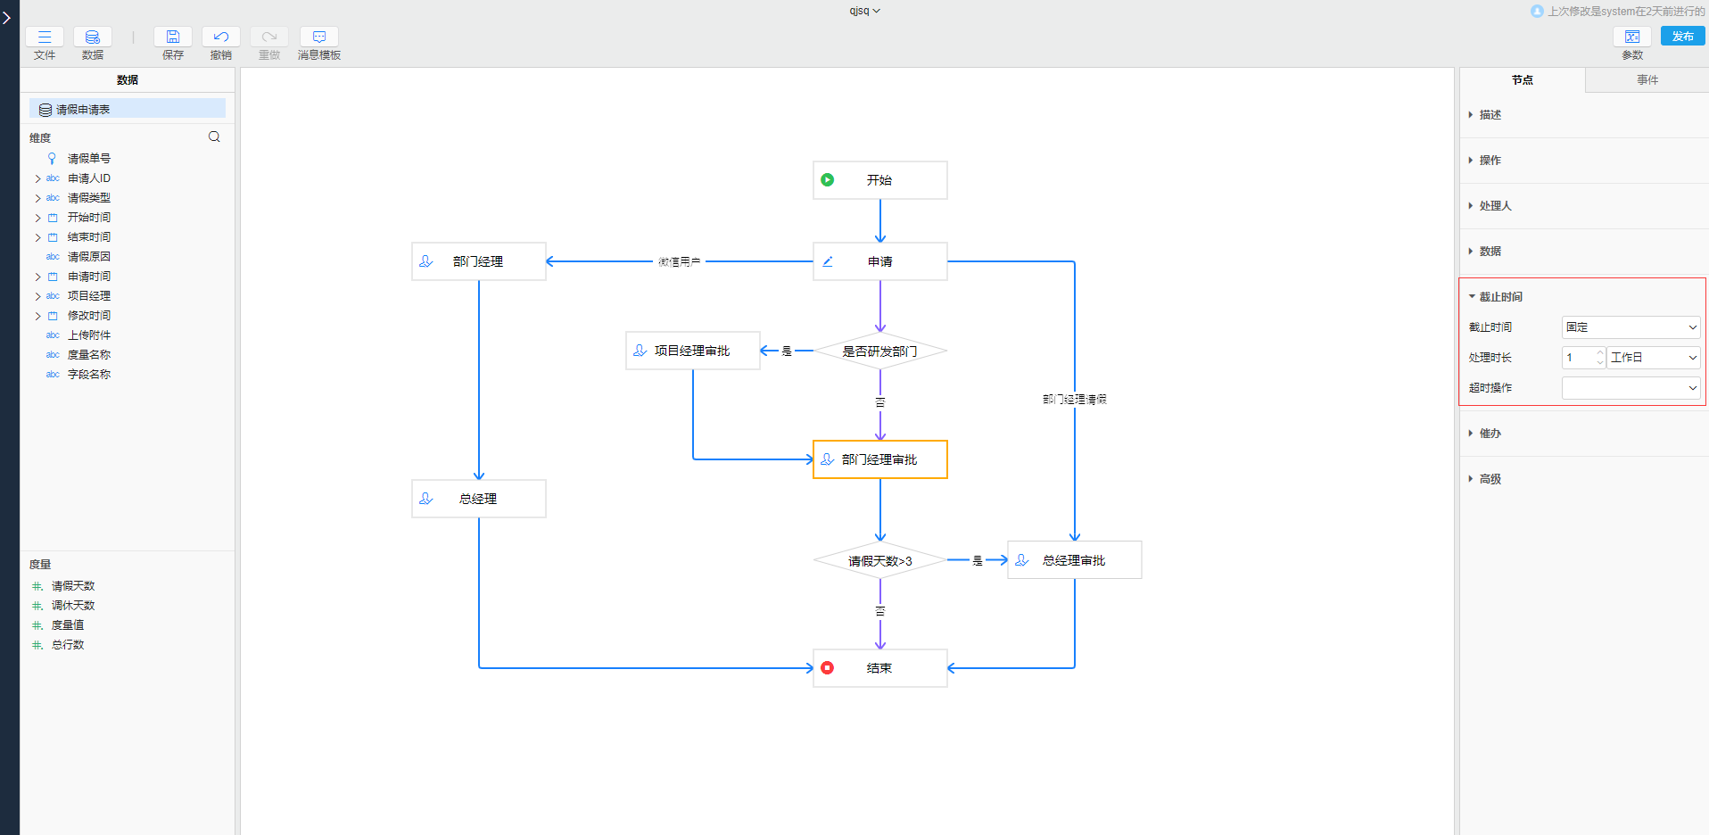Open the 超时操作 dropdown
1709x835 pixels.
tap(1631, 388)
